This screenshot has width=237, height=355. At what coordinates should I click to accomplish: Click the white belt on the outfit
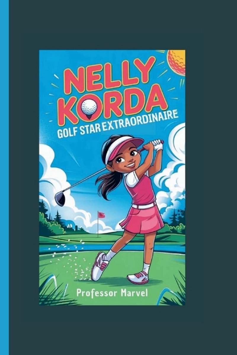tap(143, 206)
